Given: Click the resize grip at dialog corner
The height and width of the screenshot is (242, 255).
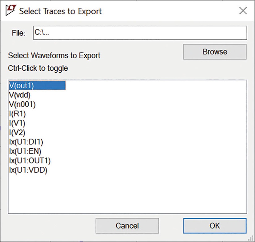Looking at the screenshot, I should (x=251, y=238).
